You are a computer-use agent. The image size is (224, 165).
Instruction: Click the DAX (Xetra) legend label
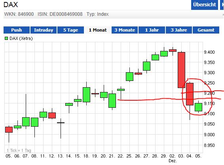pos(21,38)
